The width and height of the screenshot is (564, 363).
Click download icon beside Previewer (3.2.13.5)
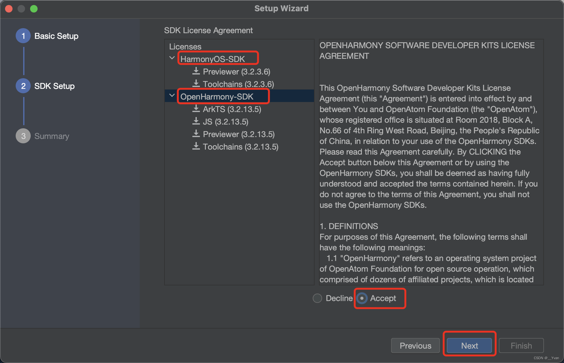pos(196,134)
